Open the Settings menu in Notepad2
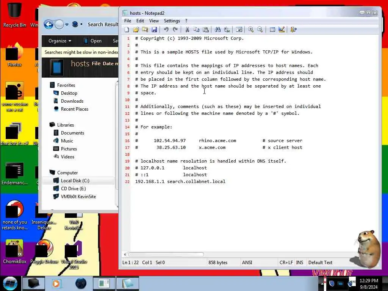Screen dimensions: 388x291 pos(172,21)
